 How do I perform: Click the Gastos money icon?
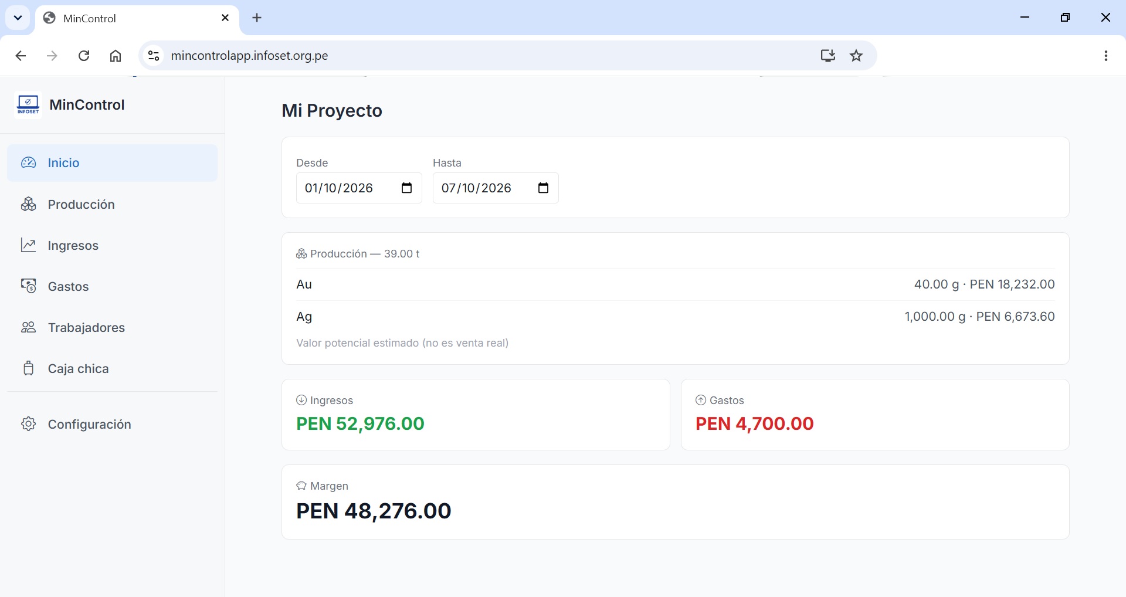click(x=29, y=286)
